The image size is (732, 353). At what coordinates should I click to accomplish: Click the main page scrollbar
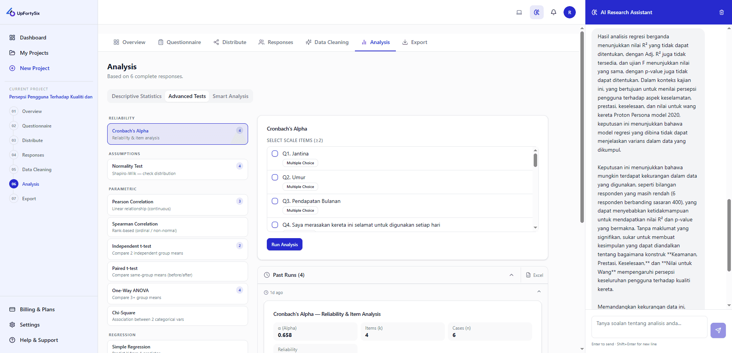(x=582, y=126)
